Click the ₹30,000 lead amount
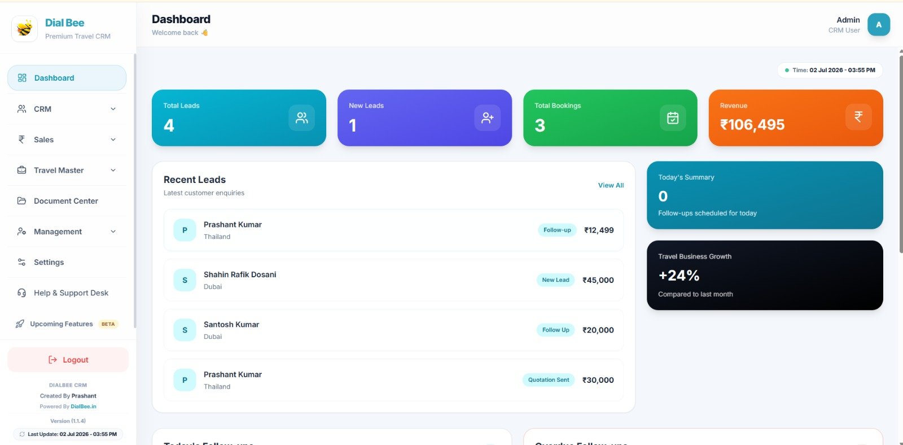The image size is (903, 445). (598, 380)
